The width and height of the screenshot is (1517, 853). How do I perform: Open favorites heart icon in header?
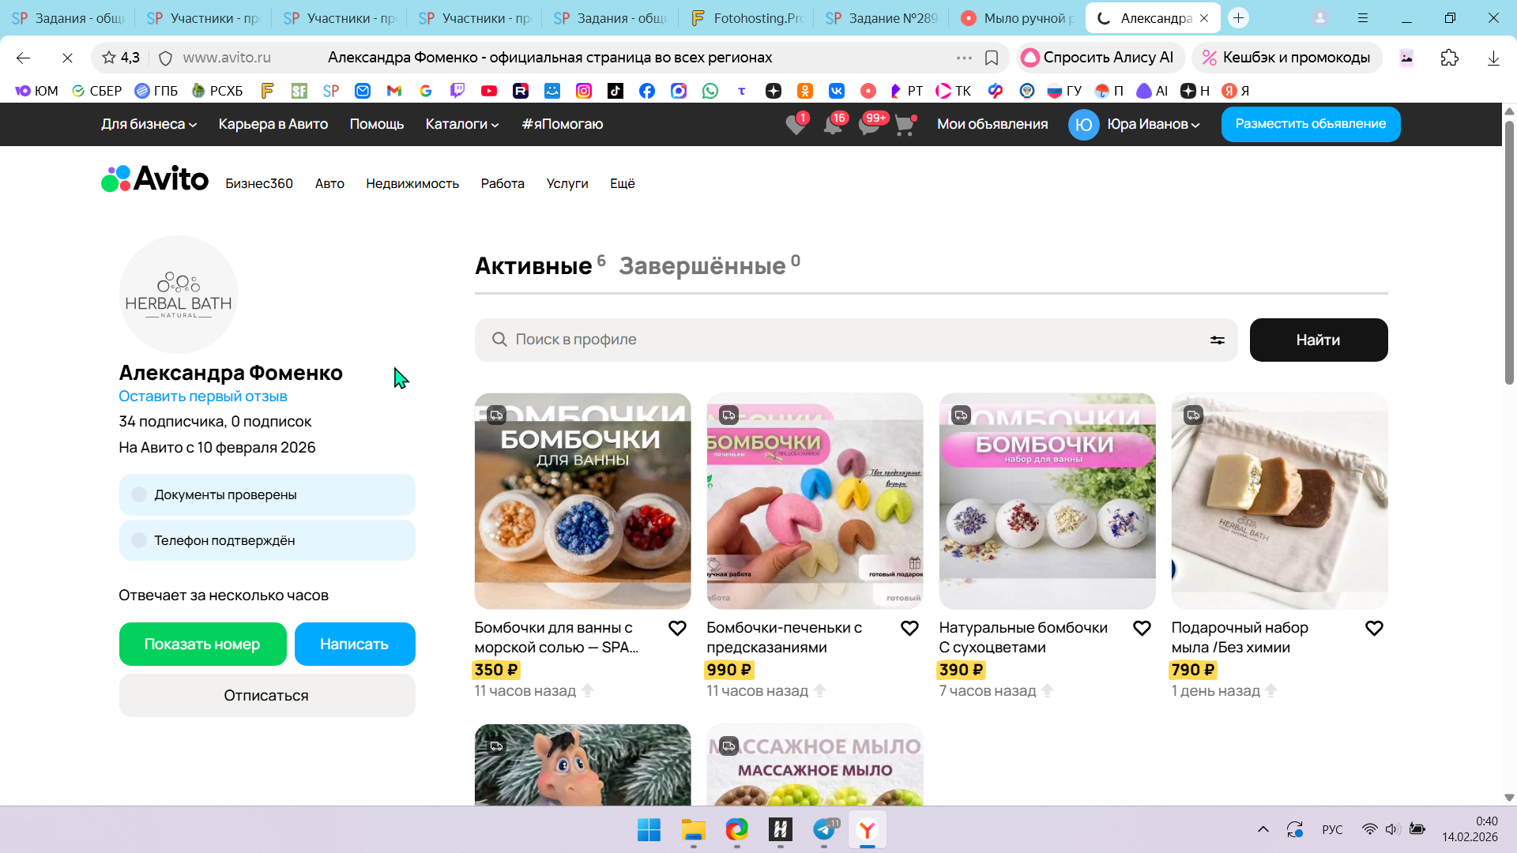[796, 125]
